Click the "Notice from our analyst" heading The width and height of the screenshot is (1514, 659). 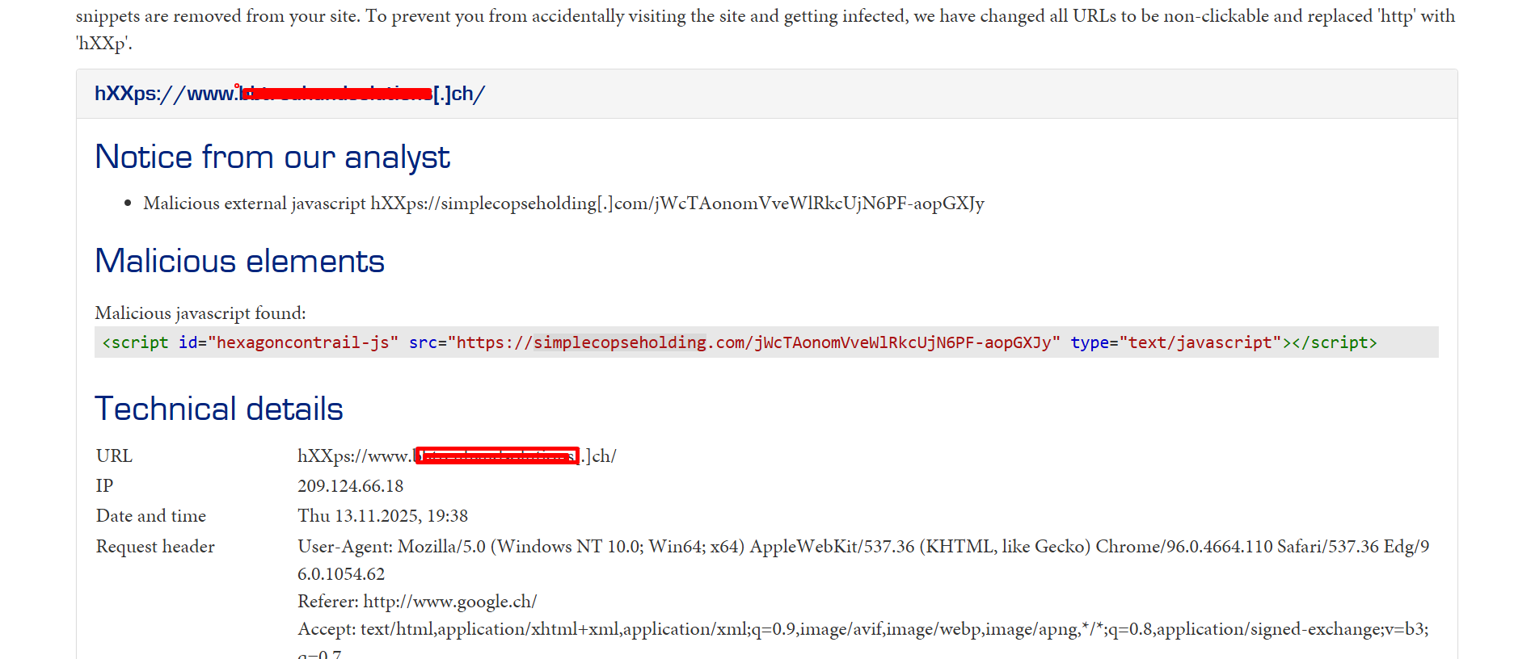[272, 157]
